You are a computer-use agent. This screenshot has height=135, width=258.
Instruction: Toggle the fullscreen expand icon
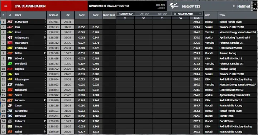255,4
